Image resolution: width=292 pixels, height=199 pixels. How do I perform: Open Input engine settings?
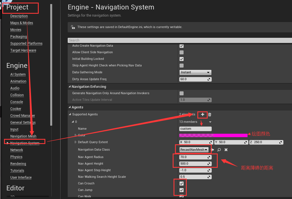coord(14,129)
